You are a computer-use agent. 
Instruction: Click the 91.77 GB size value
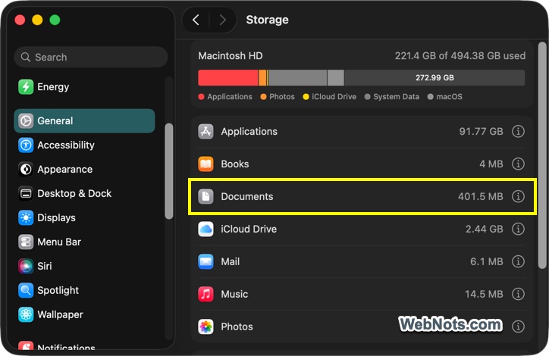pyautogui.click(x=481, y=132)
